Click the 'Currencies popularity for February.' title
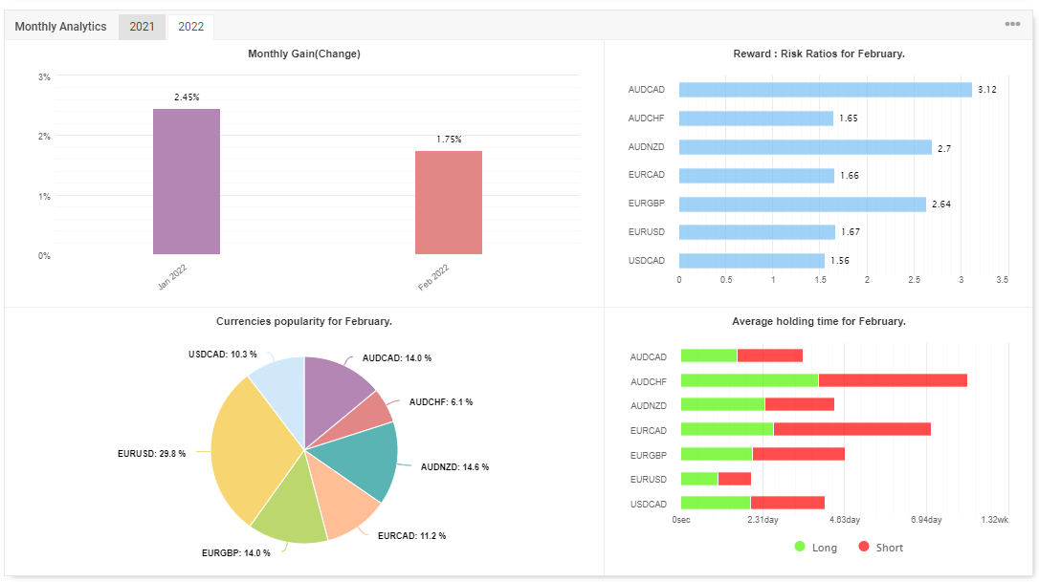This screenshot has width=1039, height=582. click(x=304, y=321)
